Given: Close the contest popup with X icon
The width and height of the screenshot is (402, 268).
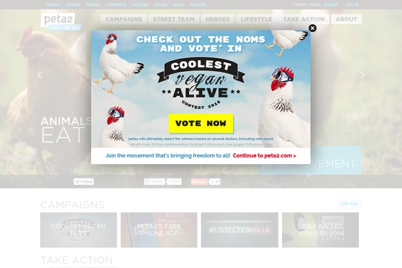Looking at the screenshot, I should 312,28.
